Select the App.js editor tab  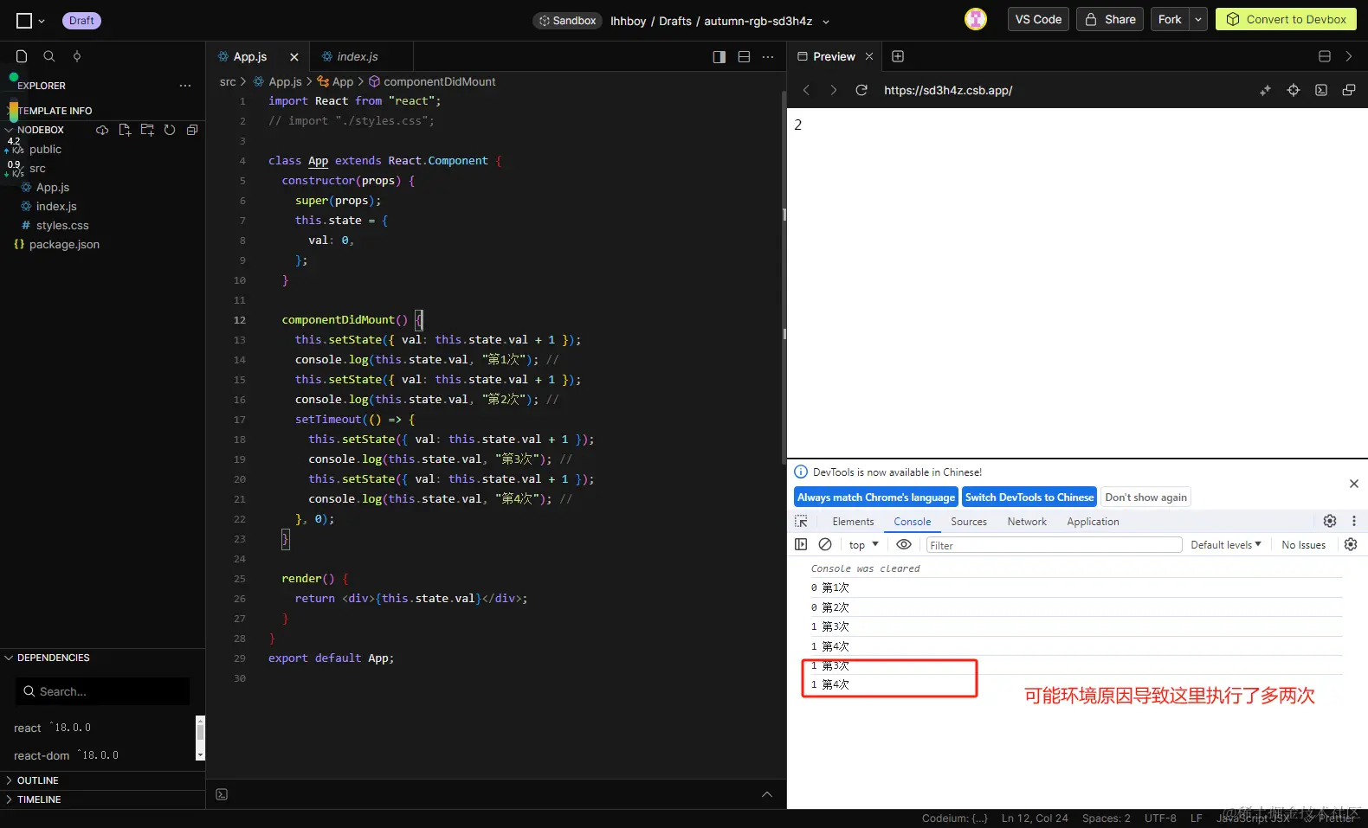point(250,56)
